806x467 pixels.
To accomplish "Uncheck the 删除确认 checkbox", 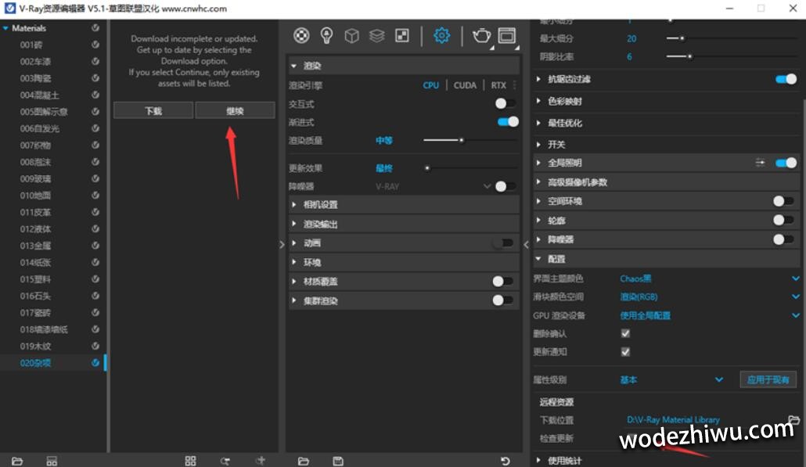I will point(625,333).
